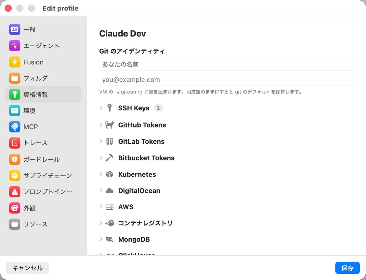The image size is (366, 280).
Task: Go to the Fusion section
Action: [43, 62]
